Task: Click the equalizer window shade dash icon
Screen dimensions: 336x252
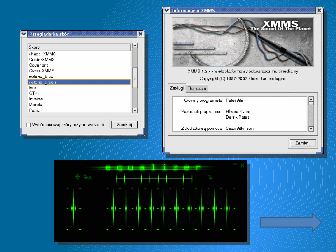Action: coord(235,164)
